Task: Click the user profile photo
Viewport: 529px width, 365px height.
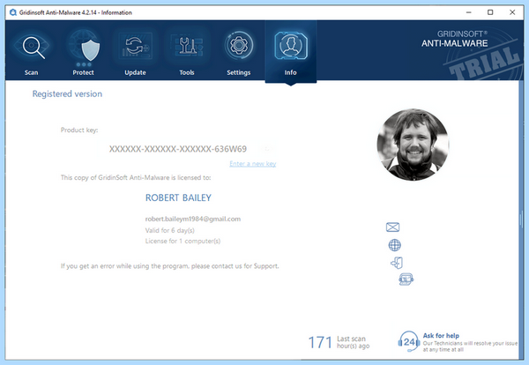Action: click(x=413, y=145)
